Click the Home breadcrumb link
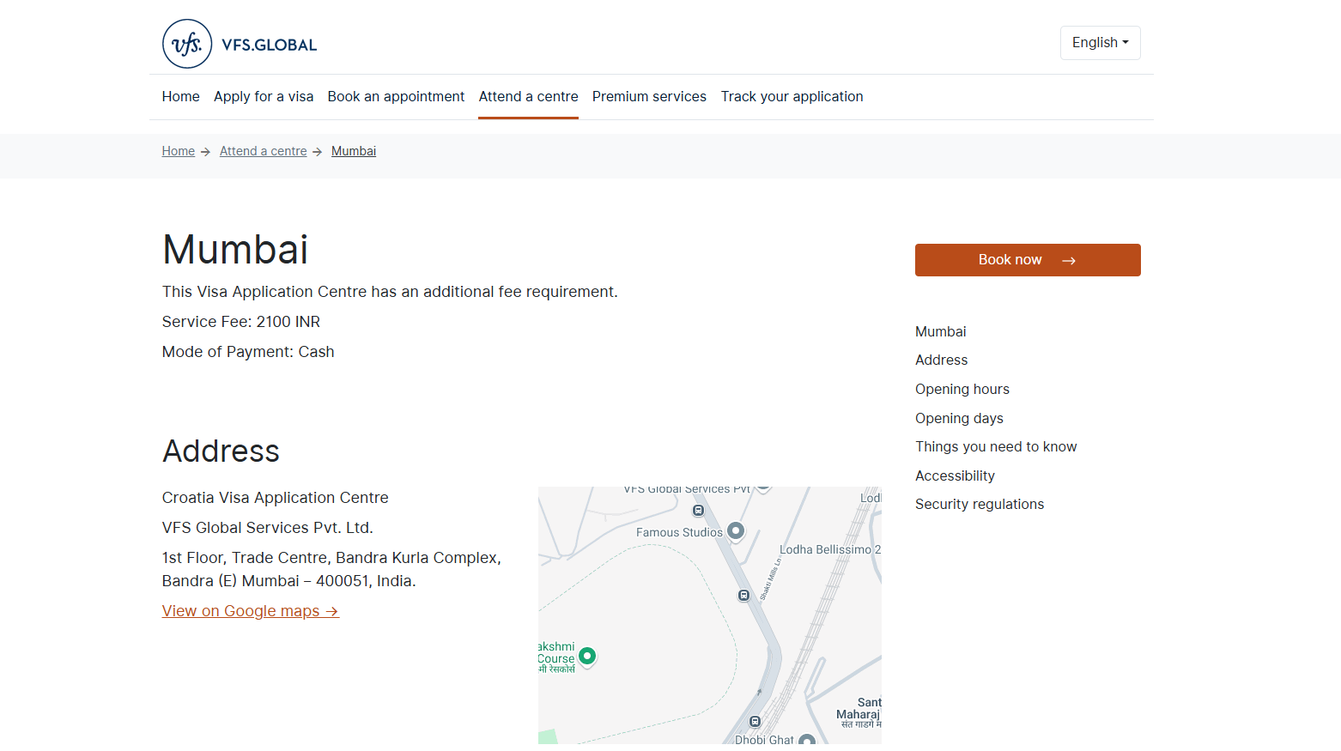The image size is (1341, 751). point(179,151)
